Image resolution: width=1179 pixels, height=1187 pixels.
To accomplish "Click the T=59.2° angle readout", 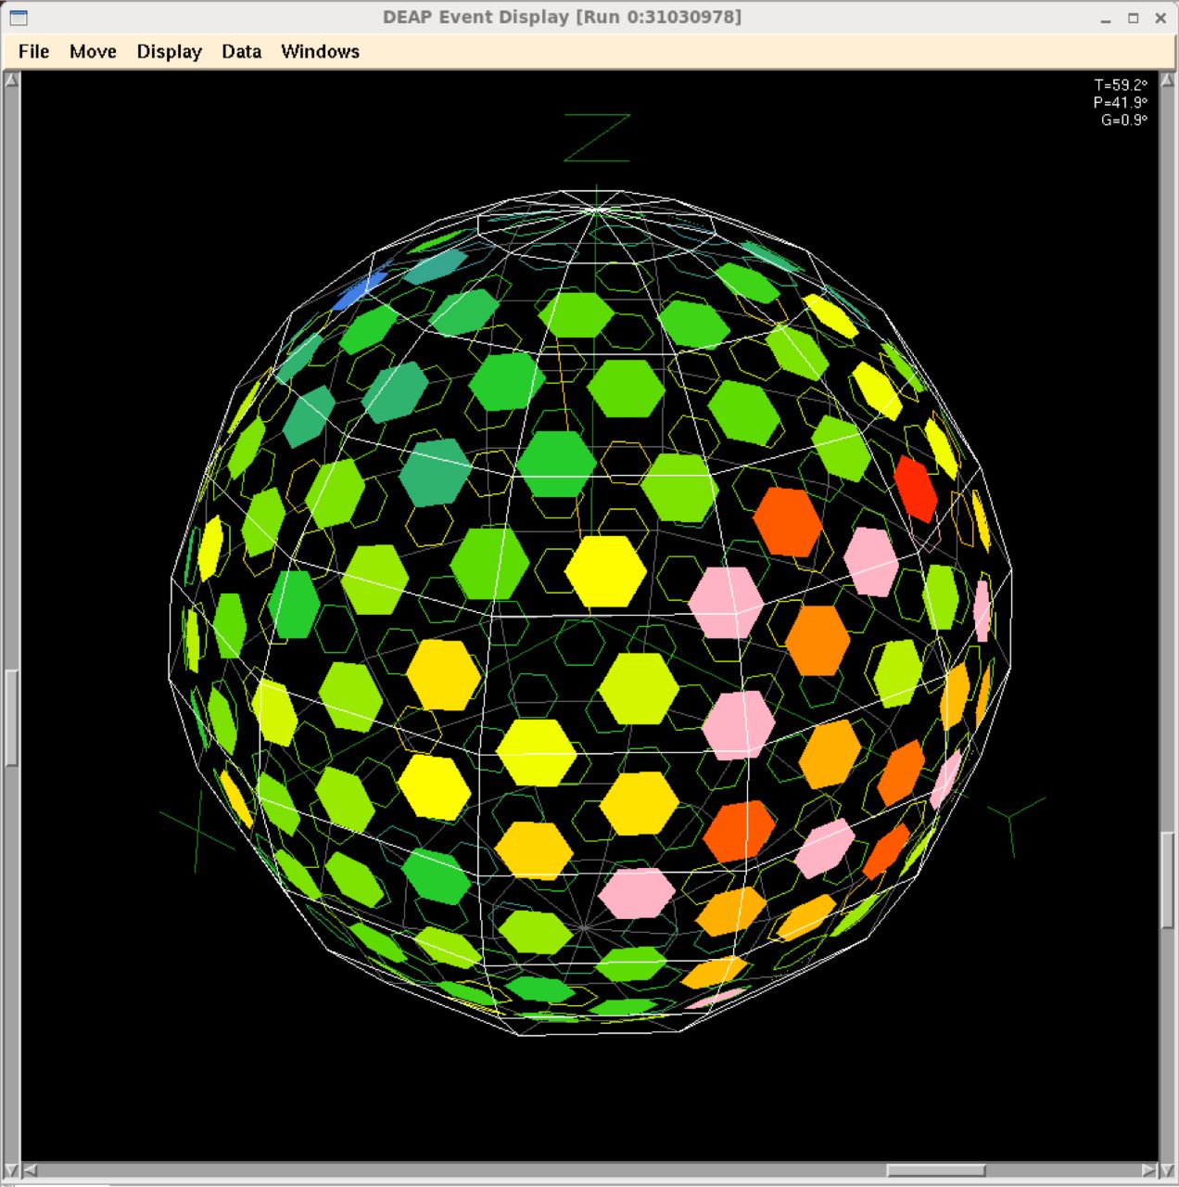I will pyautogui.click(x=1121, y=85).
